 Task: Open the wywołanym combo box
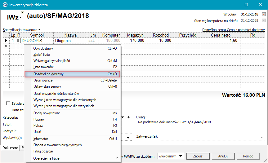[x=171, y=156]
